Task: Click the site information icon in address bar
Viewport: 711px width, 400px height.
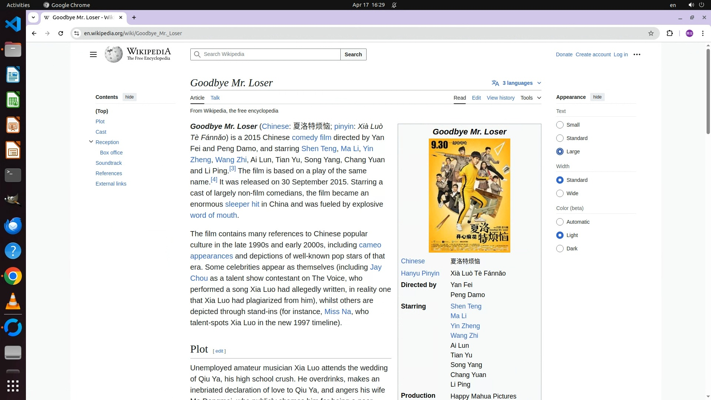Action: pos(77,33)
